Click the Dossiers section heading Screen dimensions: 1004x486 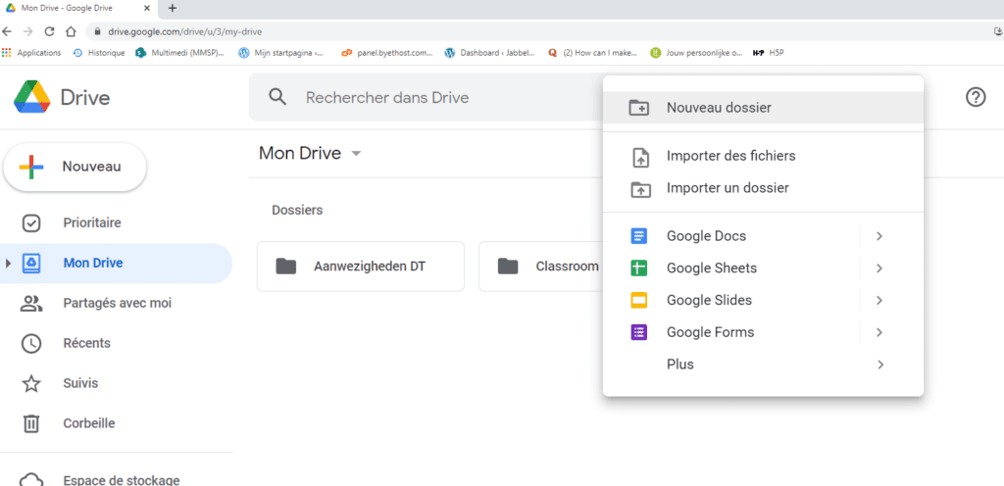[297, 210]
